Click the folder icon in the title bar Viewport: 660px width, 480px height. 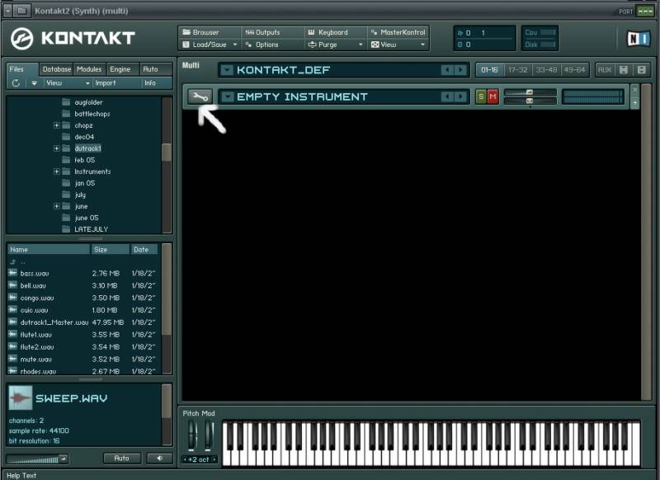22,11
